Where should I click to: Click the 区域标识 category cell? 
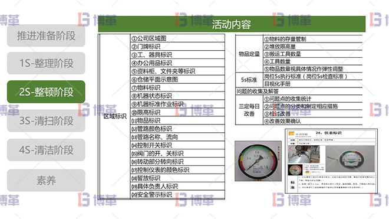coord(115,116)
